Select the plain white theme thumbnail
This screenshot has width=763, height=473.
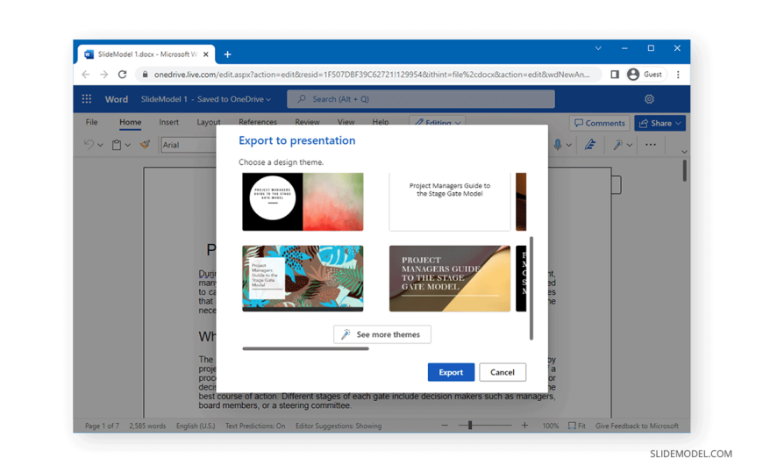pos(450,202)
